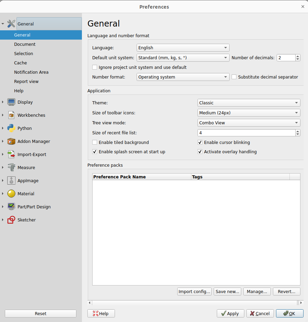Select the Addon Manager icon
Image resolution: width=308 pixels, height=322 pixels.
[11, 141]
